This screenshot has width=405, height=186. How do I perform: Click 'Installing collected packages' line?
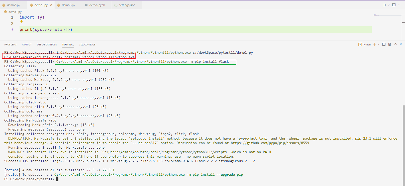(x=102, y=134)
